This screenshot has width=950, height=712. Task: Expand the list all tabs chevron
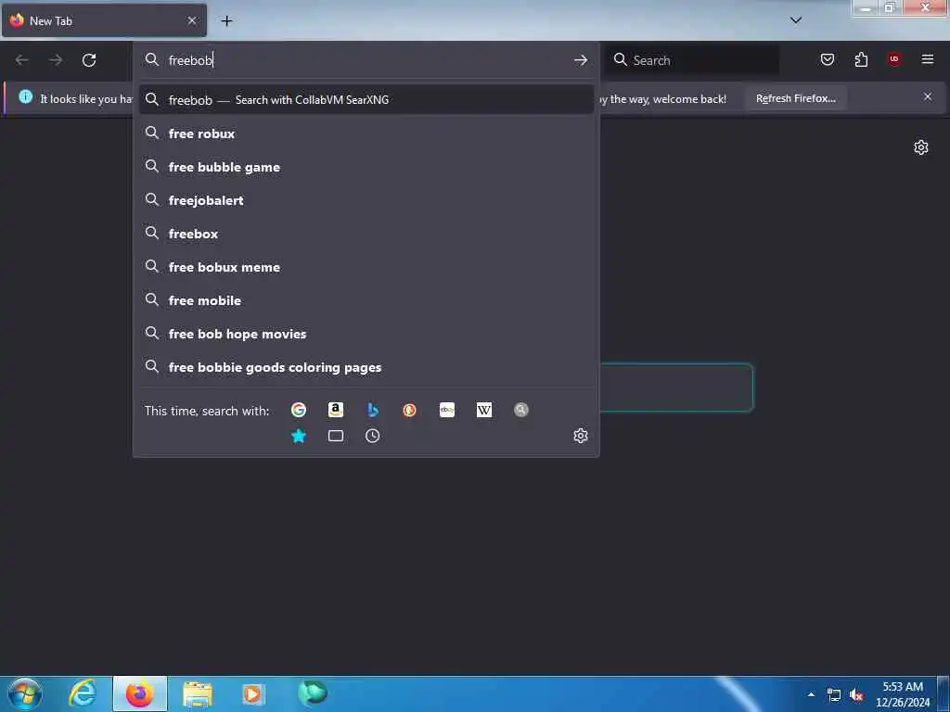point(796,20)
